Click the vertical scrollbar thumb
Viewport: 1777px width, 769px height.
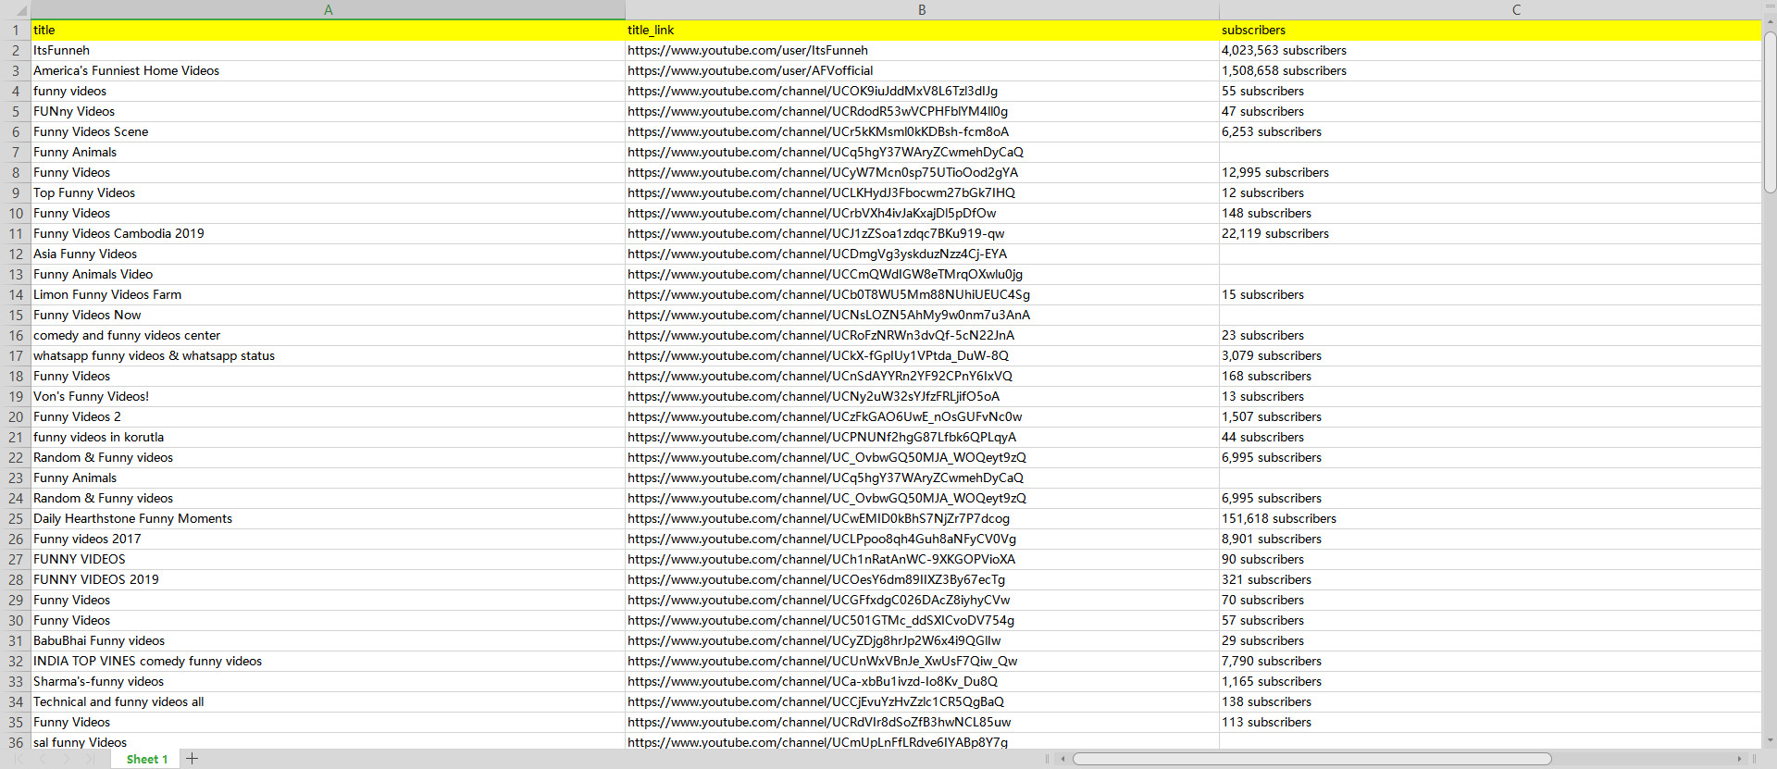coord(1770,111)
